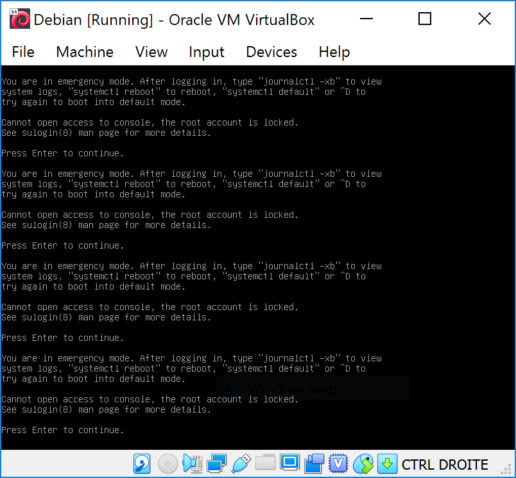Open the Devices menu
The width and height of the screenshot is (516, 478).
(271, 52)
